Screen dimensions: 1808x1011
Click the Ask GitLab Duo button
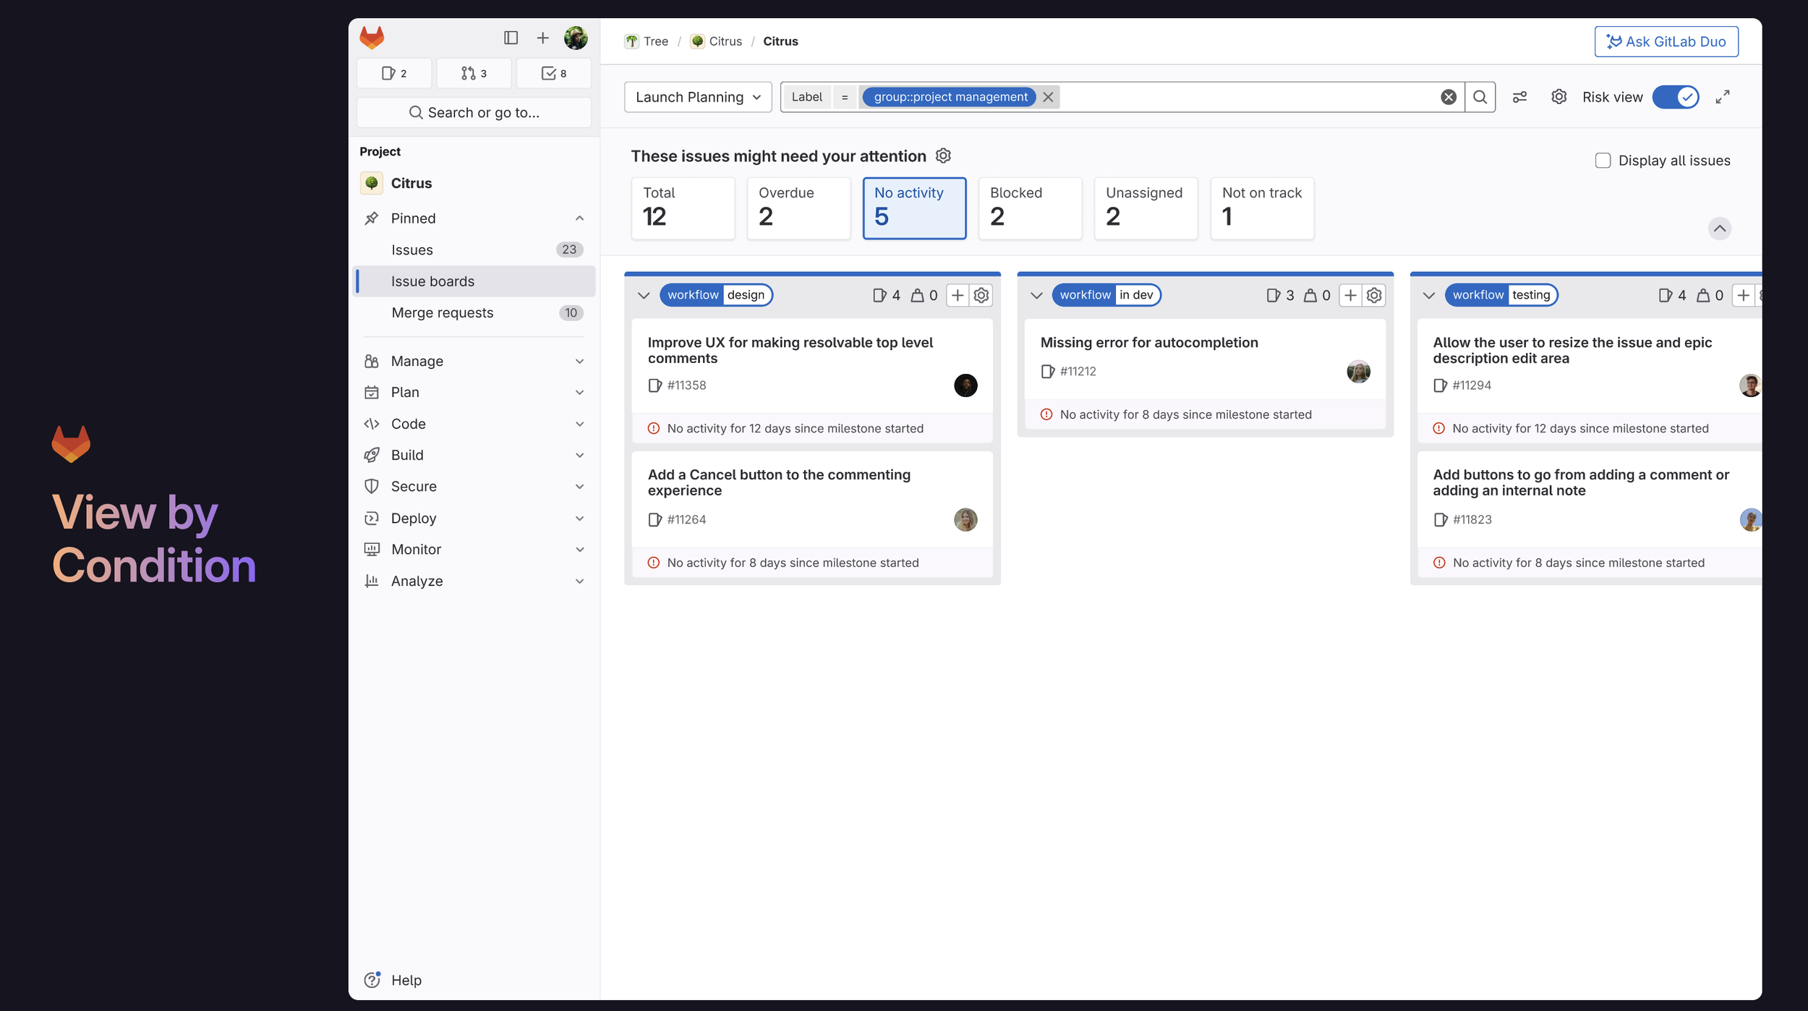coord(1666,41)
